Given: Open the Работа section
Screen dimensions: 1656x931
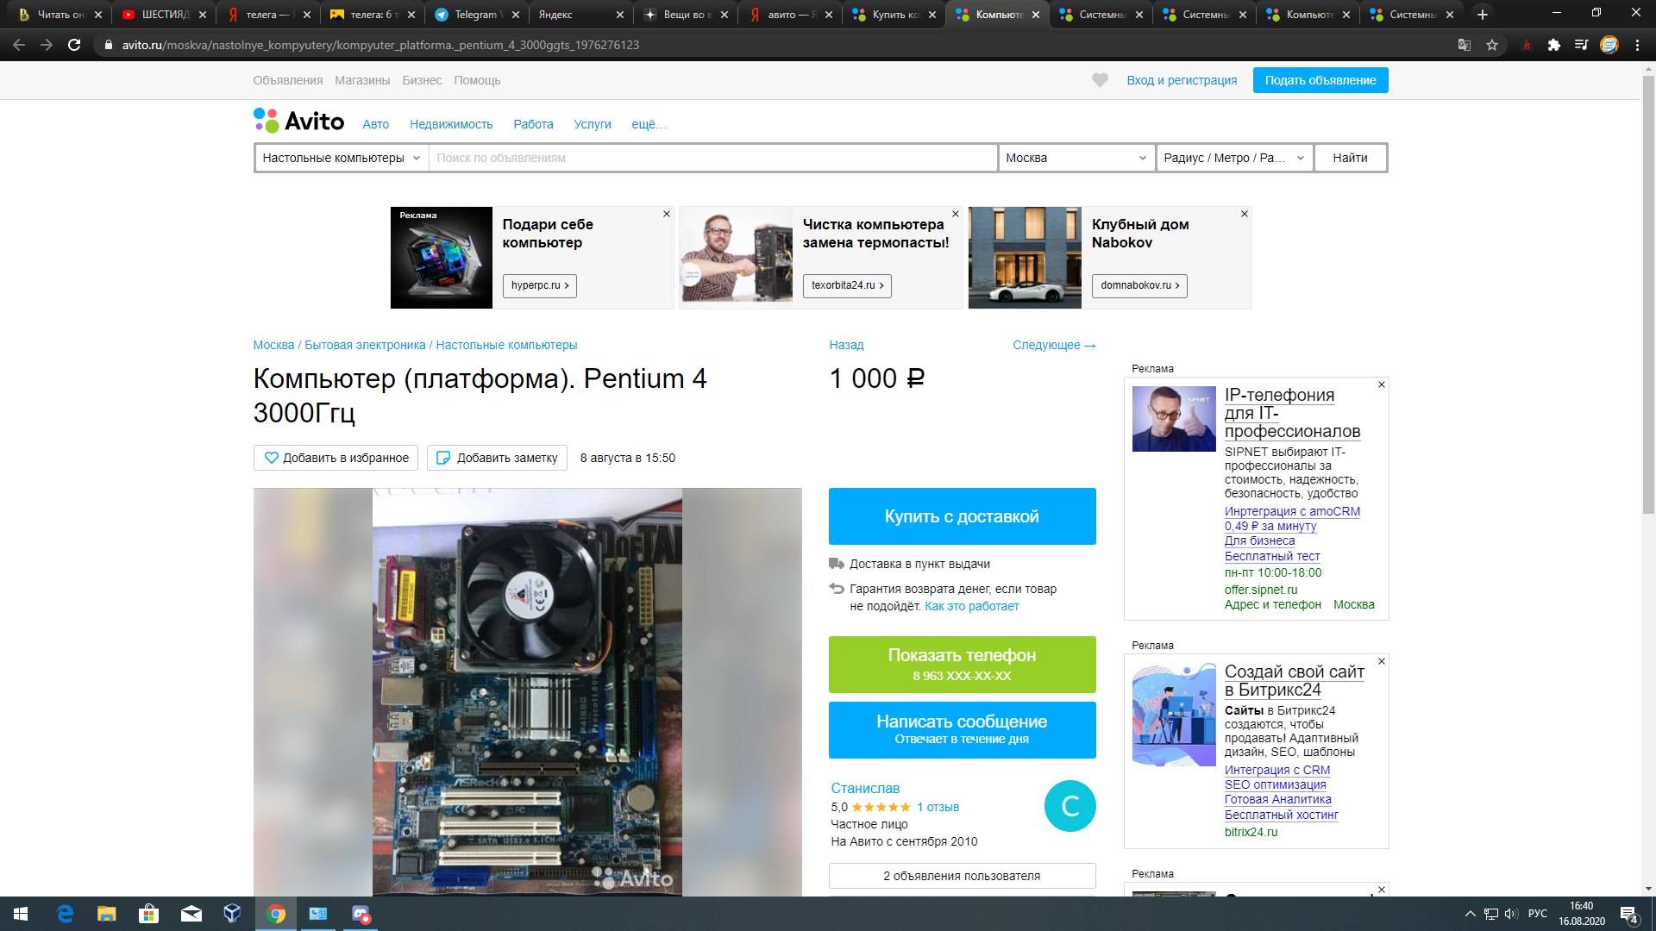Looking at the screenshot, I should [x=533, y=124].
